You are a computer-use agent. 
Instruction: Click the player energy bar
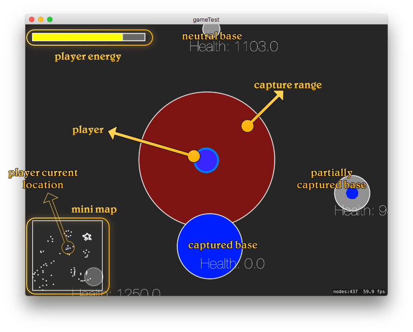pyautogui.click(x=89, y=38)
